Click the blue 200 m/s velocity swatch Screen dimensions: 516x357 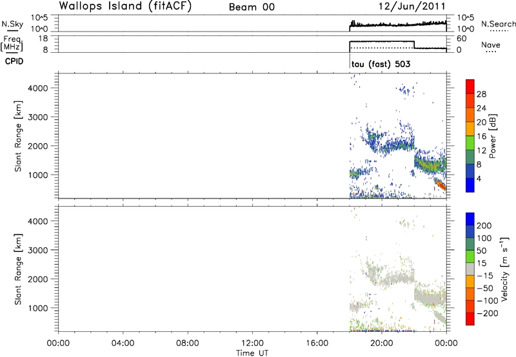click(x=470, y=219)
